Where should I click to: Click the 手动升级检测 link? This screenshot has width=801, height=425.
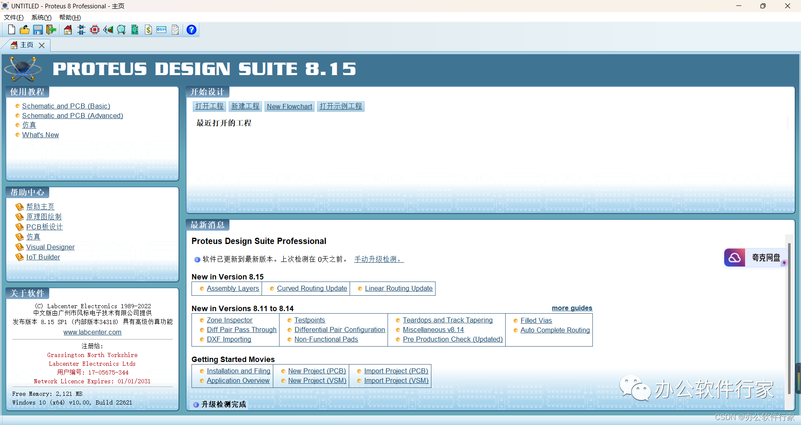(379, 259)
